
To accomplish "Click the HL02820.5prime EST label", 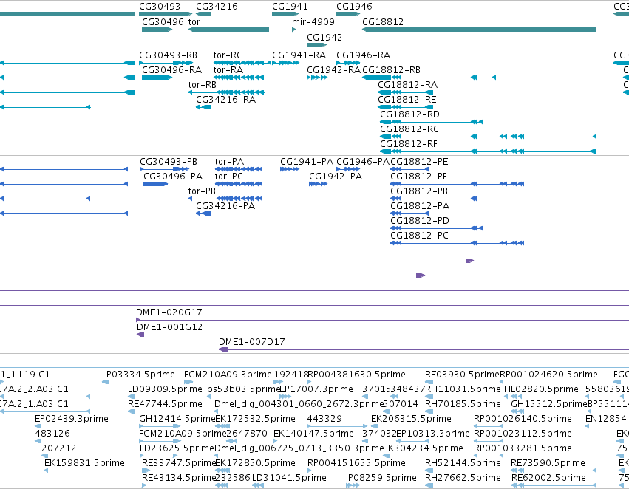I will pos(541,389).
